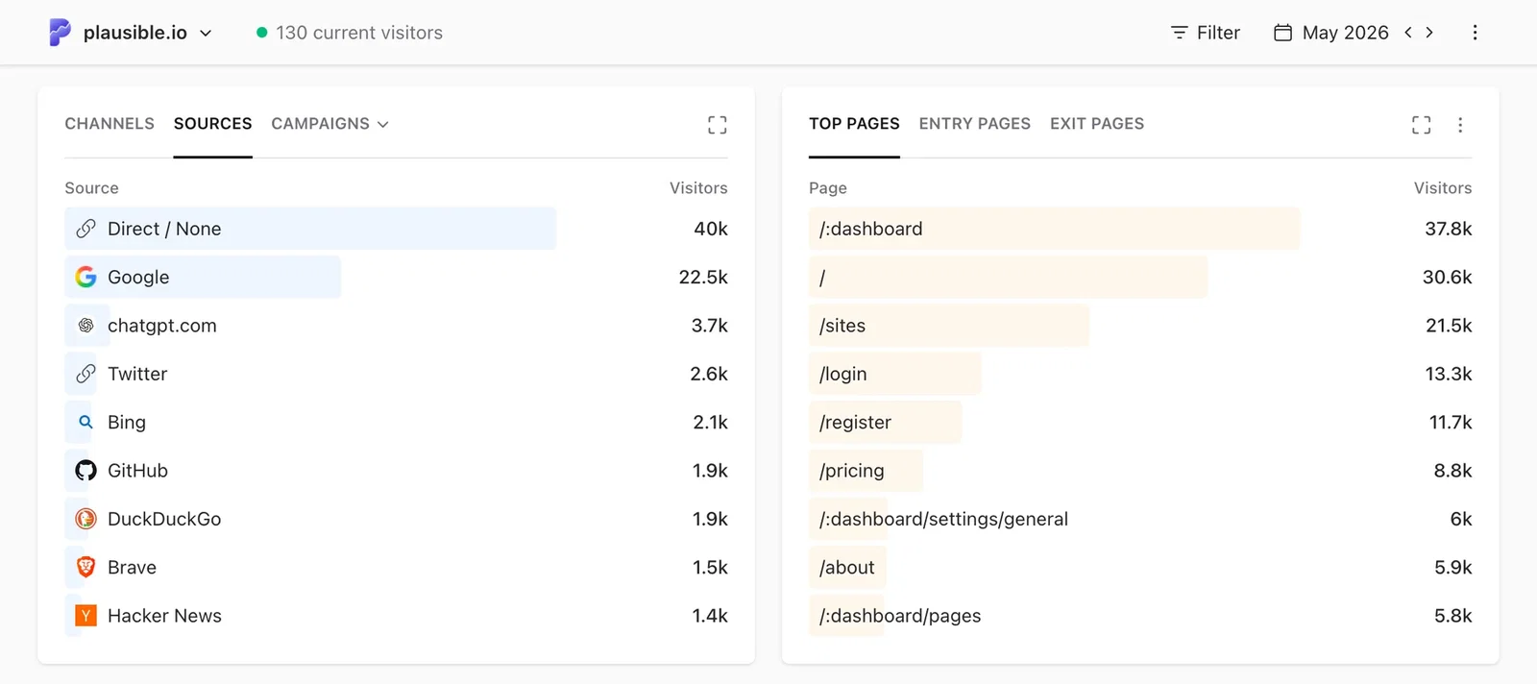Click the 21.5k visitors value
Screen dimensions: 1537x684
pyautogui.click(x=1449, y=326)
